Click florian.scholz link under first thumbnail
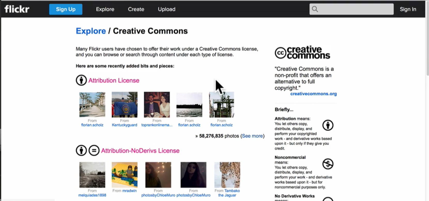Viewport: 429px width, 201px height. 92,125
